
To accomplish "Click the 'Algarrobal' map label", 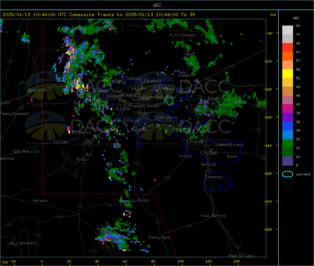I will tap(153, 97).
